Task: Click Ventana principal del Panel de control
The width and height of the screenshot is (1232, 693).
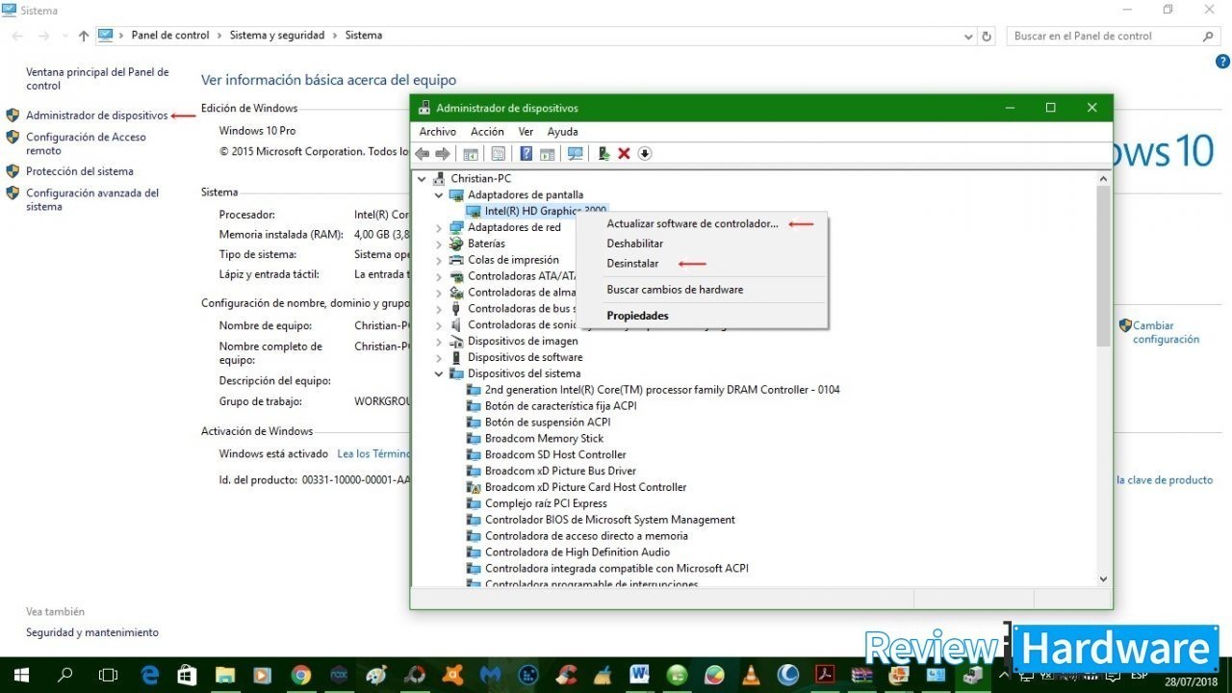Action: pyautogui.click(x=97, y=79)
